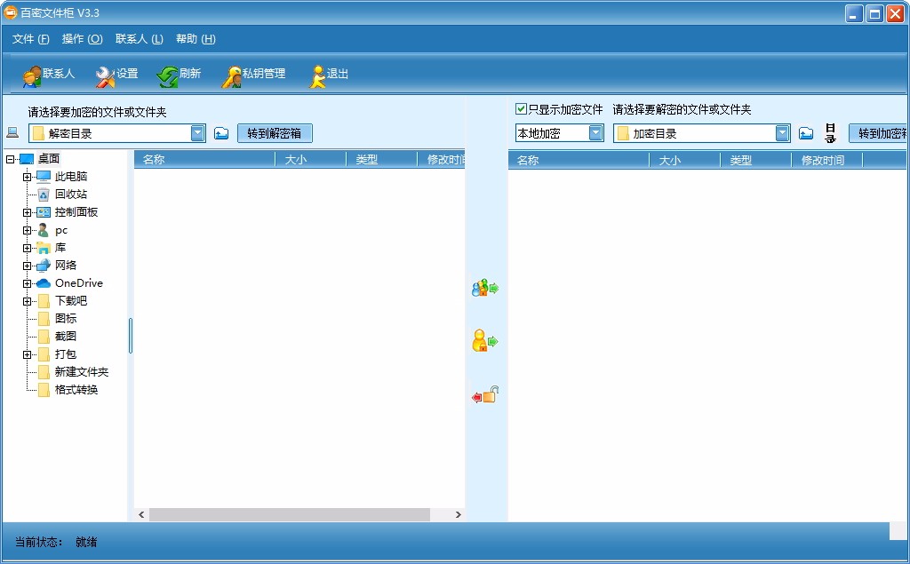Screen dimensions: 910x564
Task: Minimize the 百密文件柜 window
Action: coord(854,14)
